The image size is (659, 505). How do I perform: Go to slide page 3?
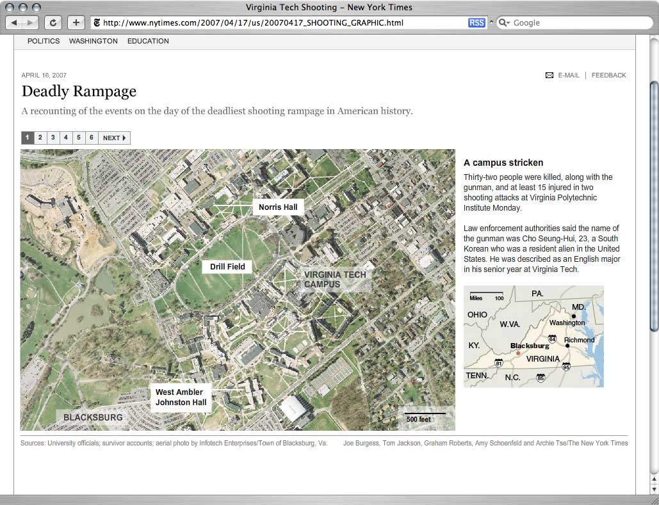[x=53, y=138]
